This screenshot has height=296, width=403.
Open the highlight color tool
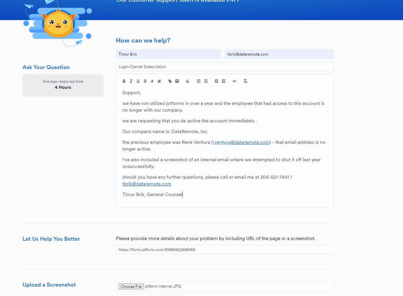click(159, 81)
